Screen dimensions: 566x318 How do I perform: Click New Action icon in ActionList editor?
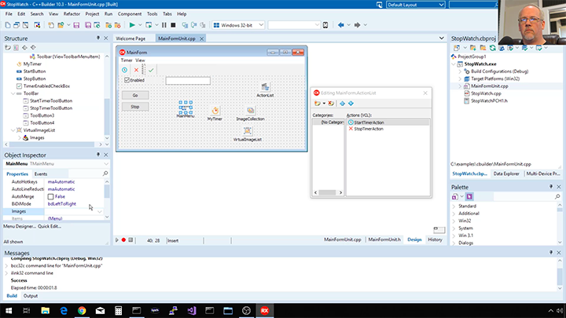point(318,104)
